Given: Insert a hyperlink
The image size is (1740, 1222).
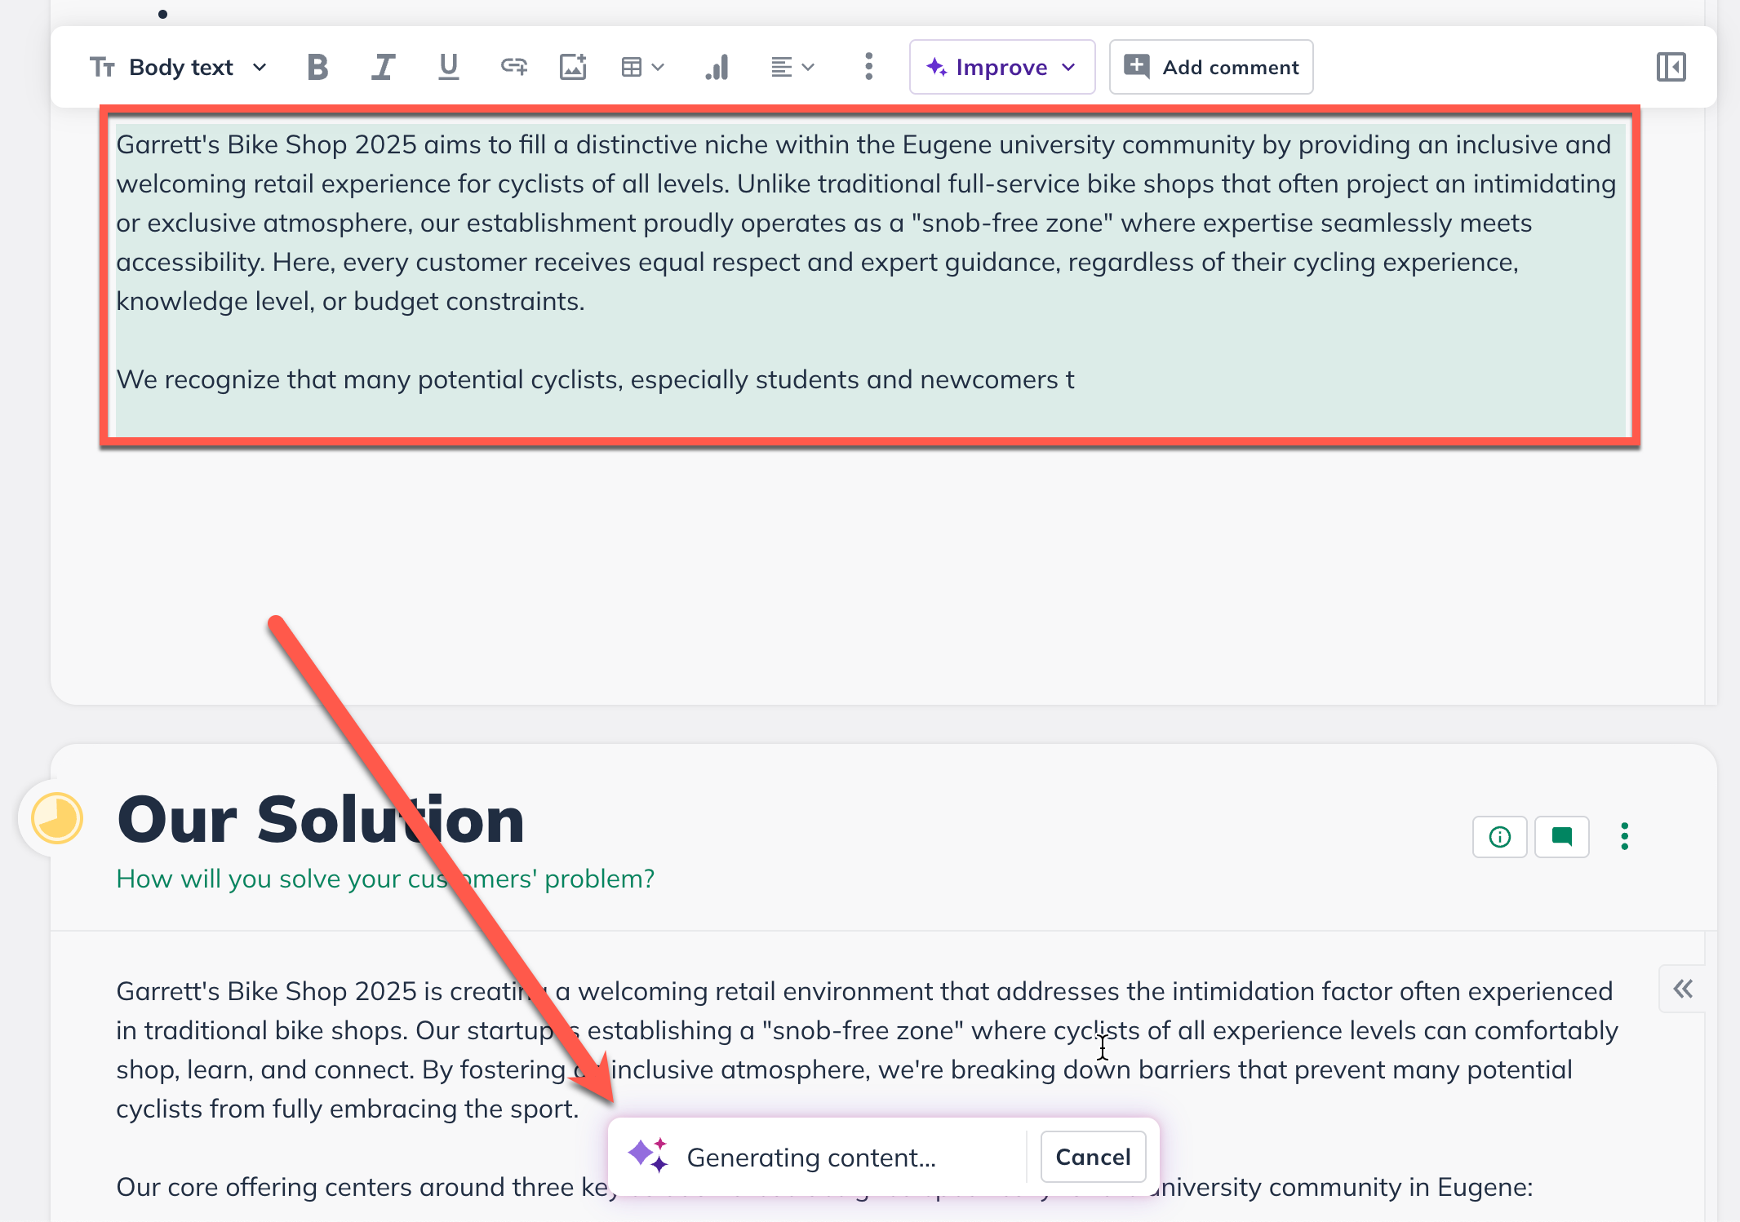Looking at the screenshot, I should (513, 67).
